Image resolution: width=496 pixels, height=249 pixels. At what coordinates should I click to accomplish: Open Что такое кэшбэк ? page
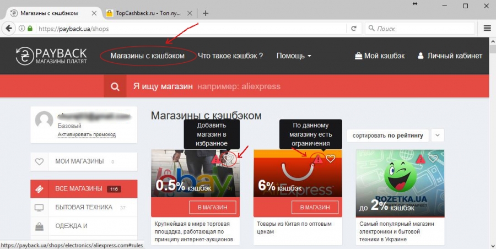pos(230,56)
